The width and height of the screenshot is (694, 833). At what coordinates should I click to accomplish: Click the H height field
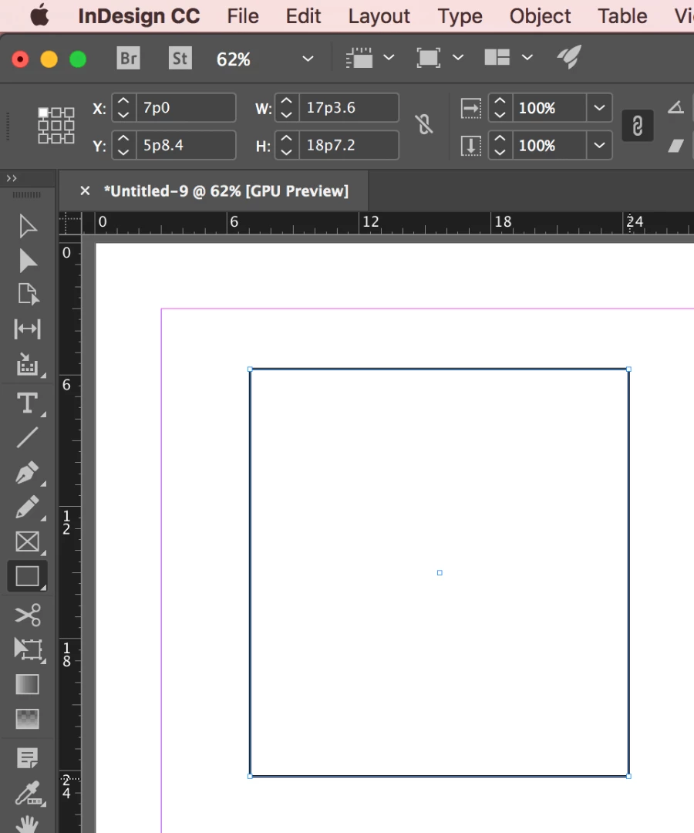349,145
